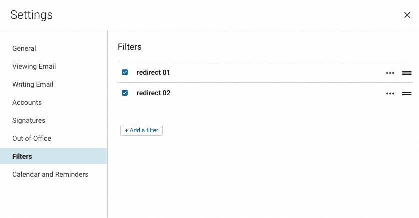Disable the redirect 01 filter checkbox
419x218 pixels.
tap(125, 72)
